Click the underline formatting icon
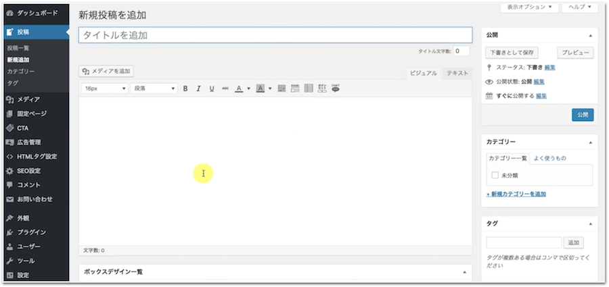Viewport: 609px width, 287px height. tap(212, 88)
